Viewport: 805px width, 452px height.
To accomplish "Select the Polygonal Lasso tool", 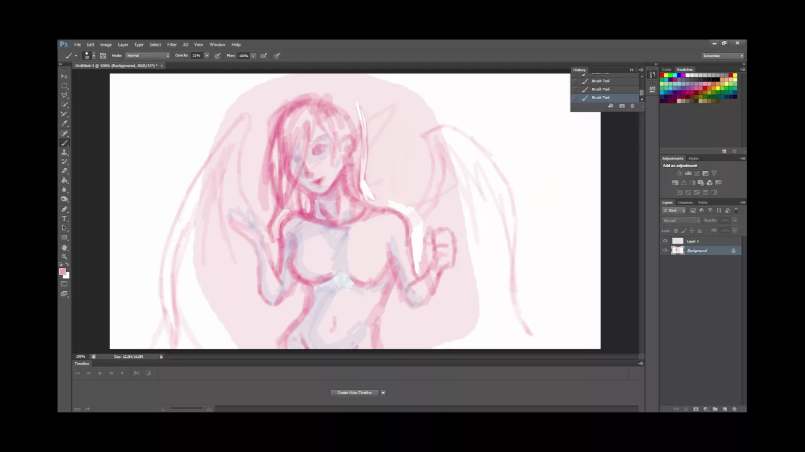I will click(64, 95).
